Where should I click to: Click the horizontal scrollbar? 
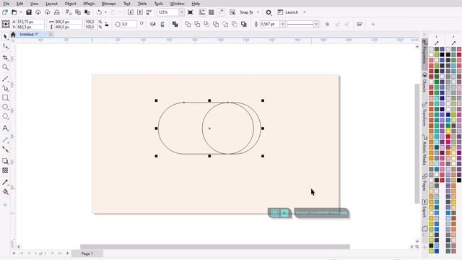pos(215,246)
